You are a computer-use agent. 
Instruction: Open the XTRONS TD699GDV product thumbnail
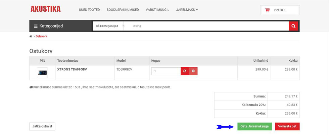(42, 73)
